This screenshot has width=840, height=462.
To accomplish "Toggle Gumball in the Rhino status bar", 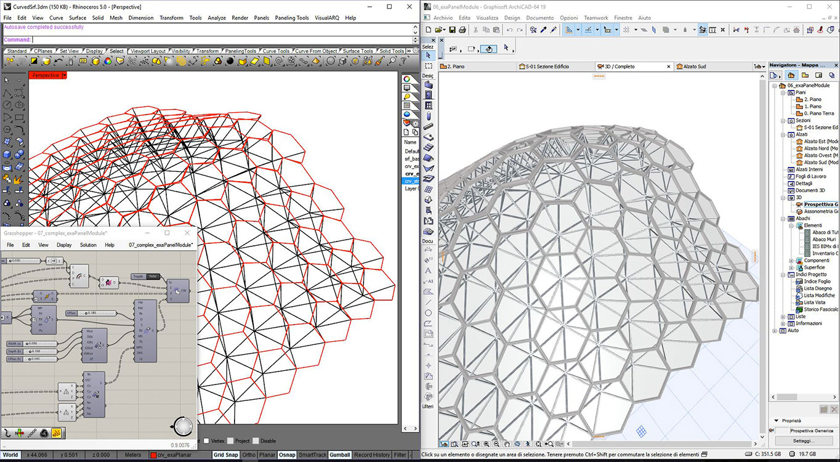I will click(339, 455).
